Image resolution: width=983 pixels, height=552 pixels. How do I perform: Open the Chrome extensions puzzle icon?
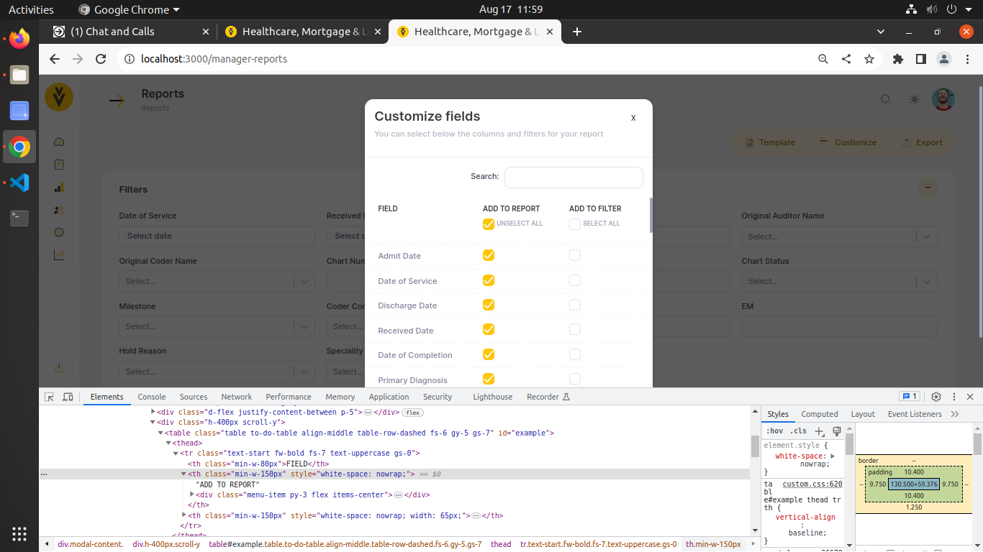897,59
